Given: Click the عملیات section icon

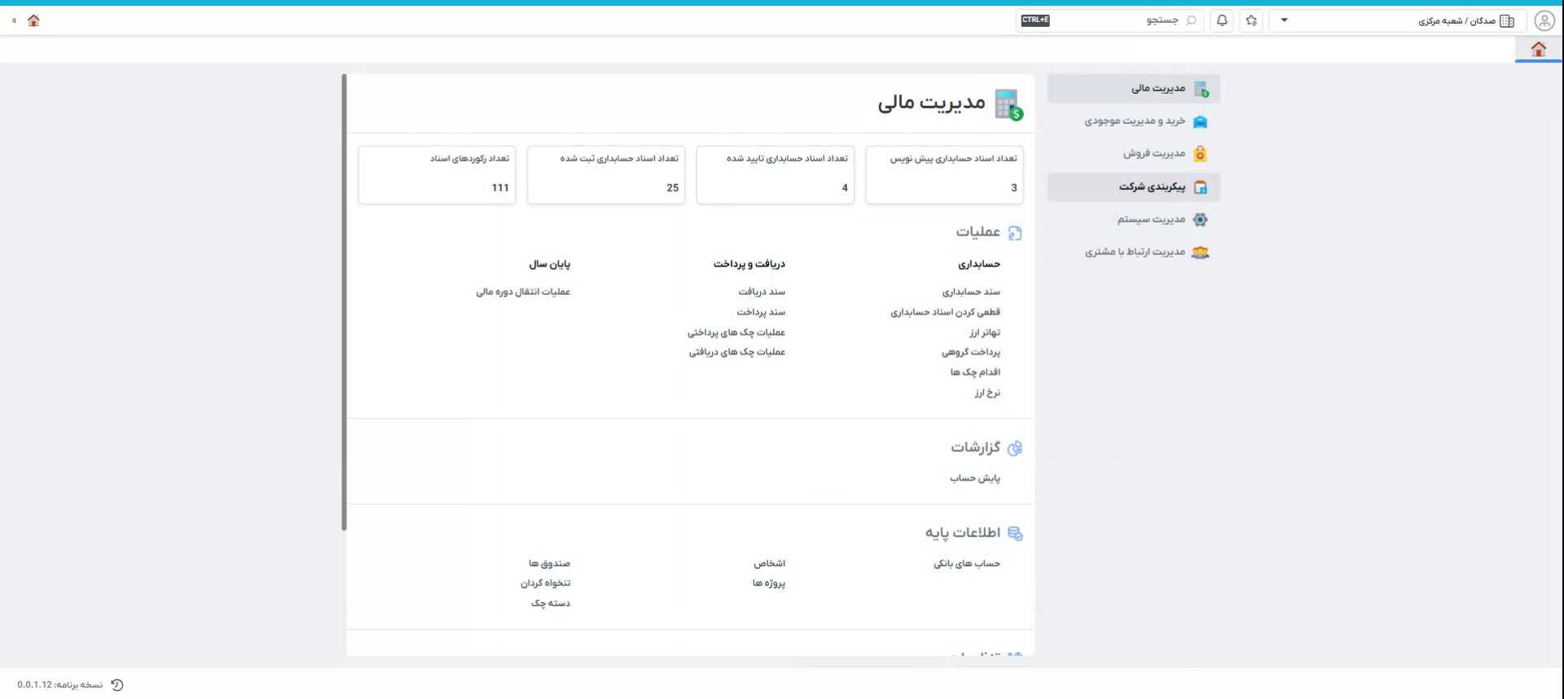Looking at the screenshot, I should [x=1015, y=233].
